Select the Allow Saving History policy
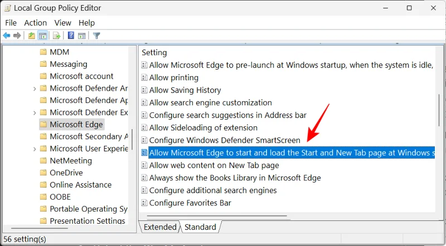Viewport: 446px width, 246px height. (185, 90)
